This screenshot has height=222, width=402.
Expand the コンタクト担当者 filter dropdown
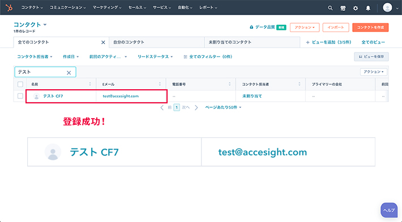35,57
